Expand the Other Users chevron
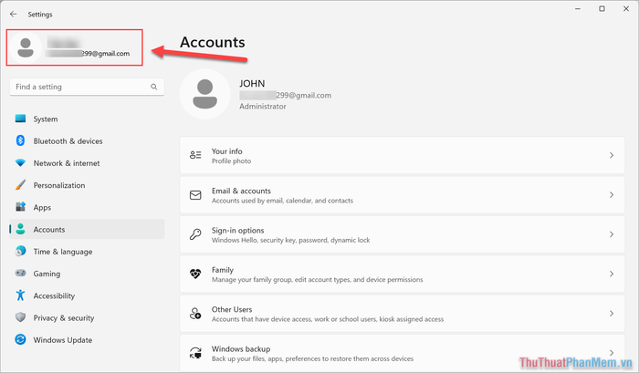The width and height of the screenshot is (639, 373). (x=612, y=313)
